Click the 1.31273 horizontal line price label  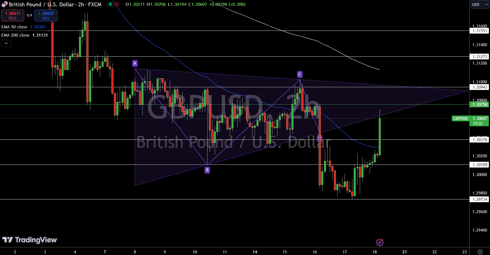pos(480,57)
